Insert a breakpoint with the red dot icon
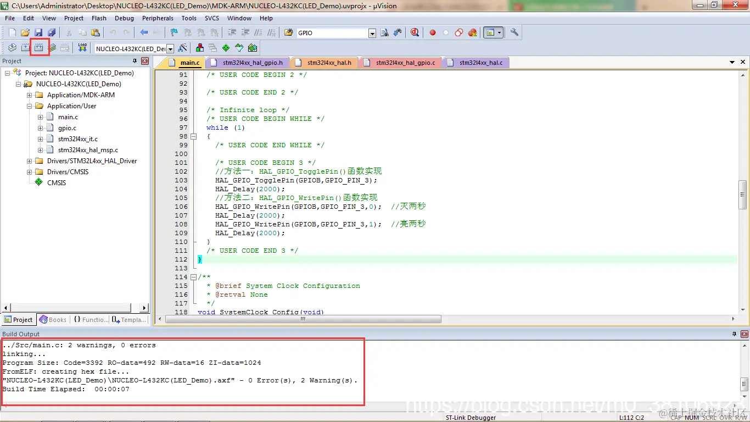The width and height of the screenshot is (750, 422). (433, 33)
